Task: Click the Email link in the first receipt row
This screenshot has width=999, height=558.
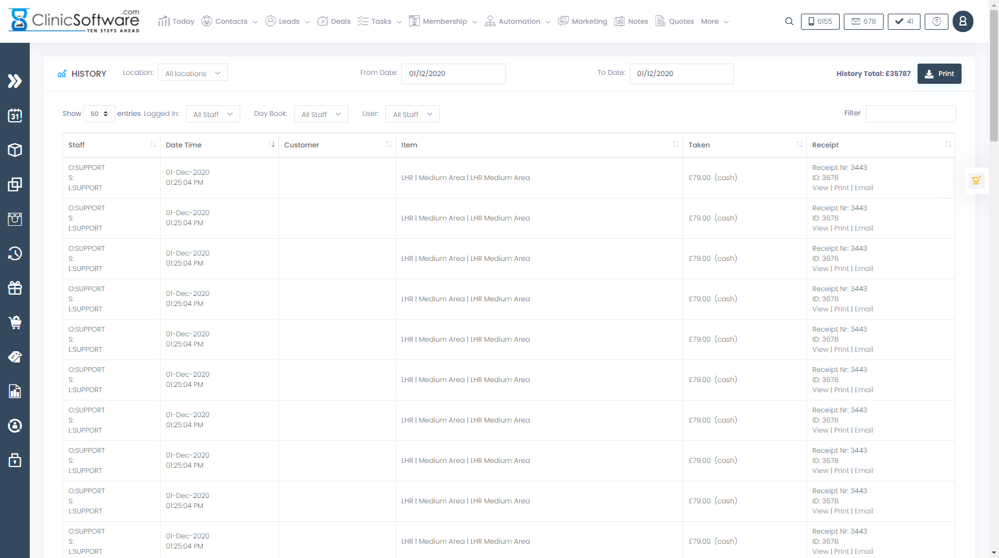Action: [864, 188]
